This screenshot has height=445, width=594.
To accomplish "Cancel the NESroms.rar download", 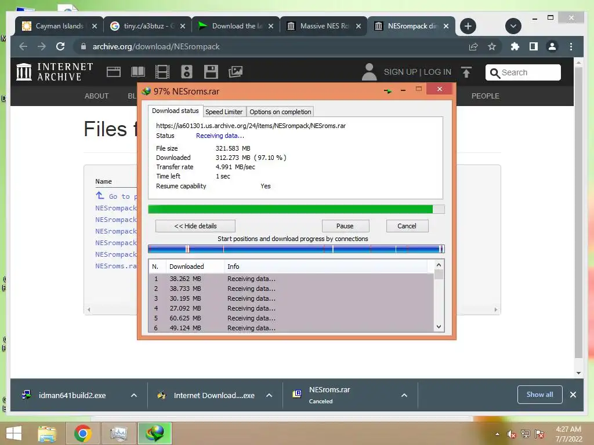I will click(x=407, y=226).
